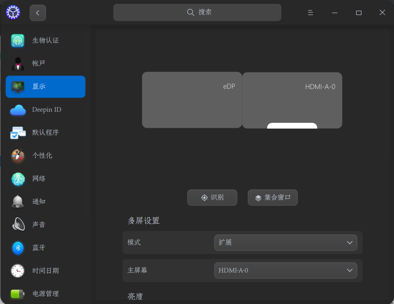
Task: Open 生物认证 settings page
Action: pos(45,40)
